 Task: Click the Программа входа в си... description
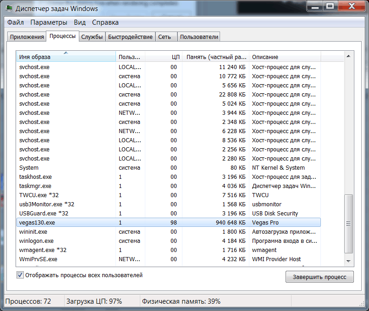tap(285, 241)
